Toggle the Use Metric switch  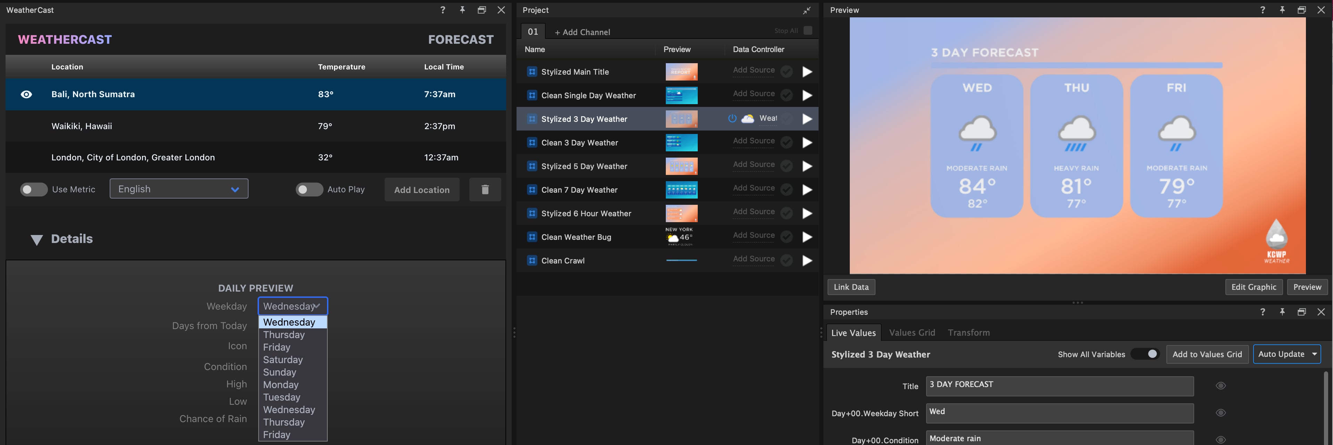point(34,190)
